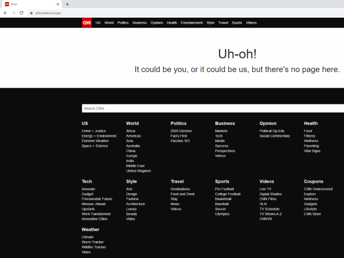Open World in the top navigation bar

pos(109,23)
